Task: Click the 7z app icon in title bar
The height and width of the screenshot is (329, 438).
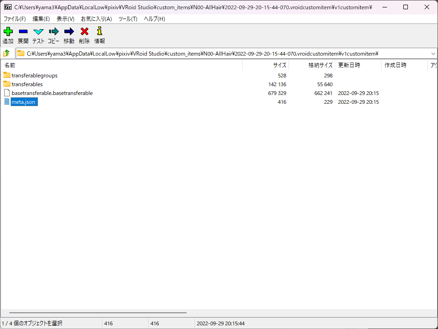Action: click(x=8, y=7)
